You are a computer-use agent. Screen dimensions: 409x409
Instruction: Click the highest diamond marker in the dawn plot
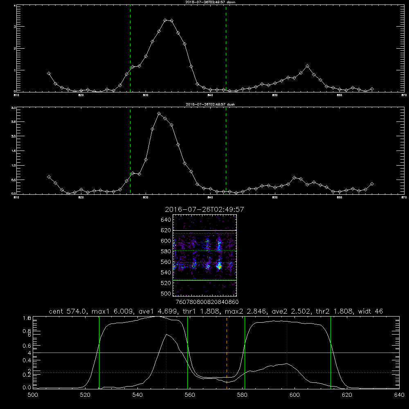pyautogui.click(x=165, y=20)
